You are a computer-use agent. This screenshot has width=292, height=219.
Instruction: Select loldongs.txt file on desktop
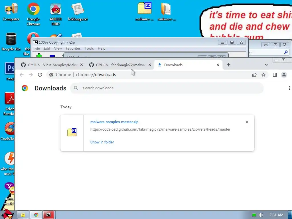coord(78,11)
